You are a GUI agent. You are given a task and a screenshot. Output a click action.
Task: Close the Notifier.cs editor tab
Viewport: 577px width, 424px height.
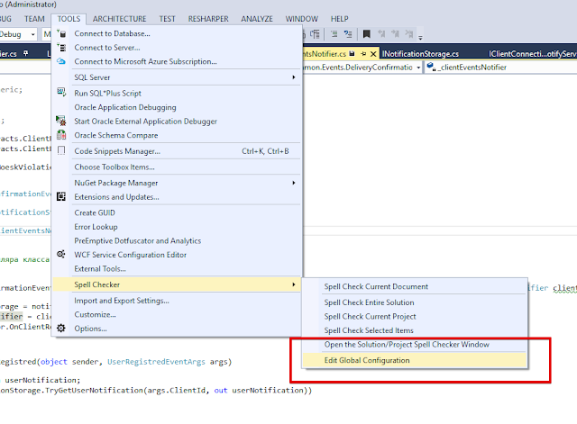[x=373, y=54]
